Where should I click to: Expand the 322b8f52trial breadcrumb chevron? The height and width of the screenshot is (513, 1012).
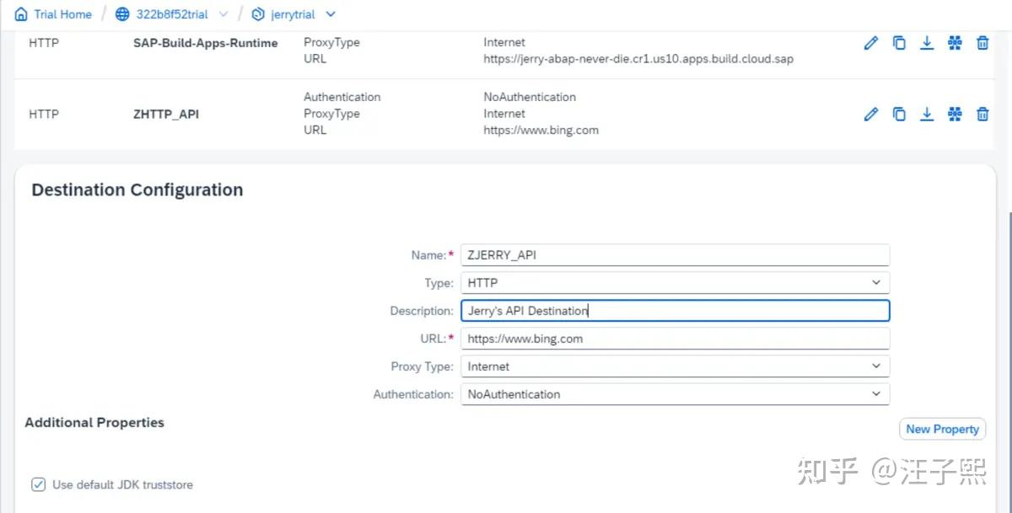(x=223, y=14)
